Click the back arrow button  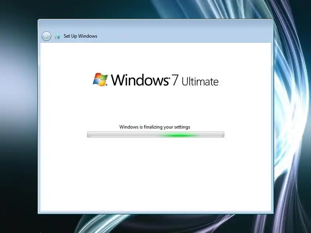(x=46, y=36)
